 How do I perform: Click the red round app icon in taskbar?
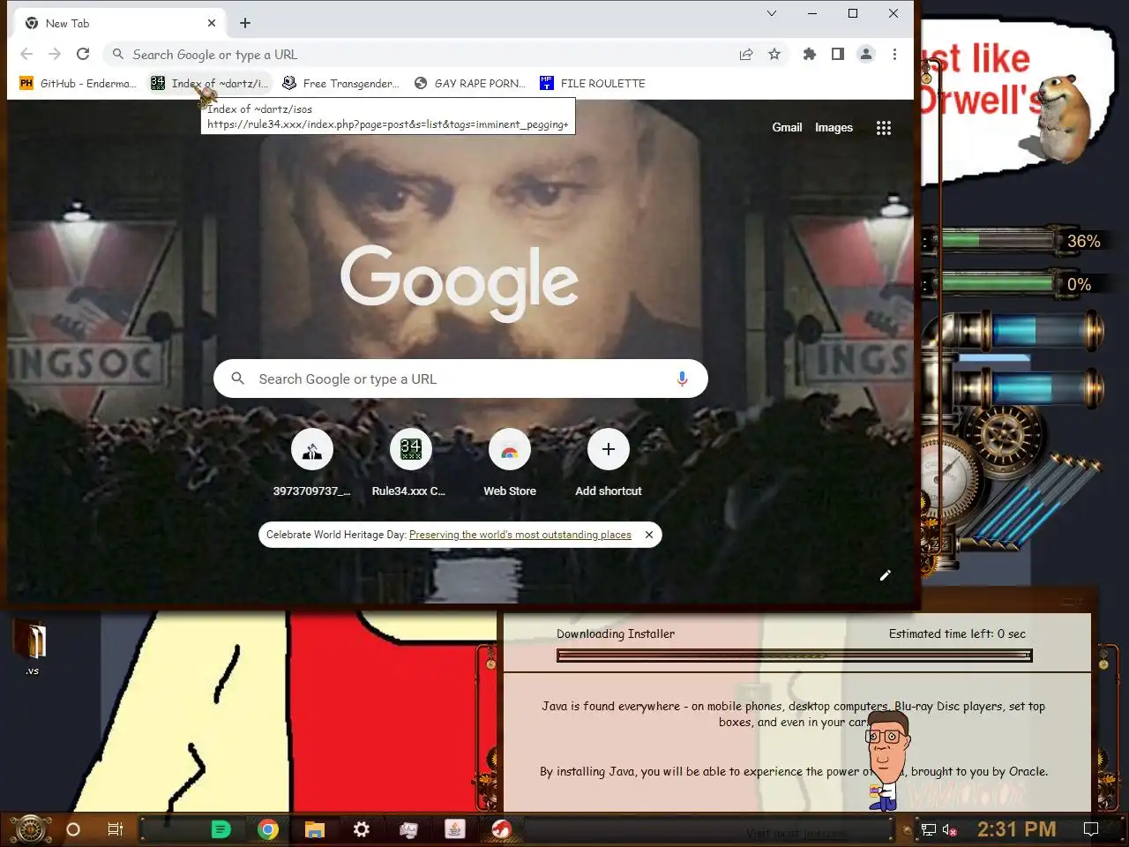click(502, 829)
